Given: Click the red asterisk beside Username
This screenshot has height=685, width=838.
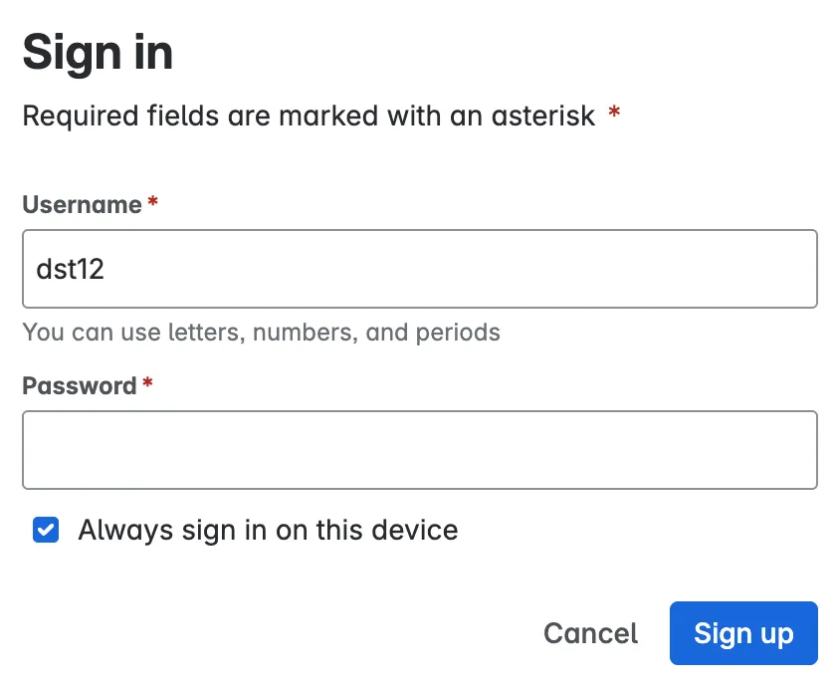Looking at the screenshot, I should coord(153,204).
